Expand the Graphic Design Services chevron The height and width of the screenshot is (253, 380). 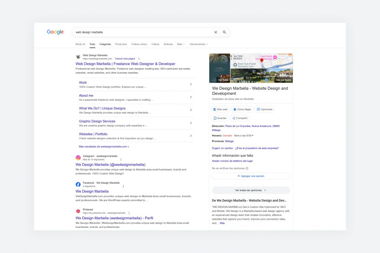tap(191, 123)
